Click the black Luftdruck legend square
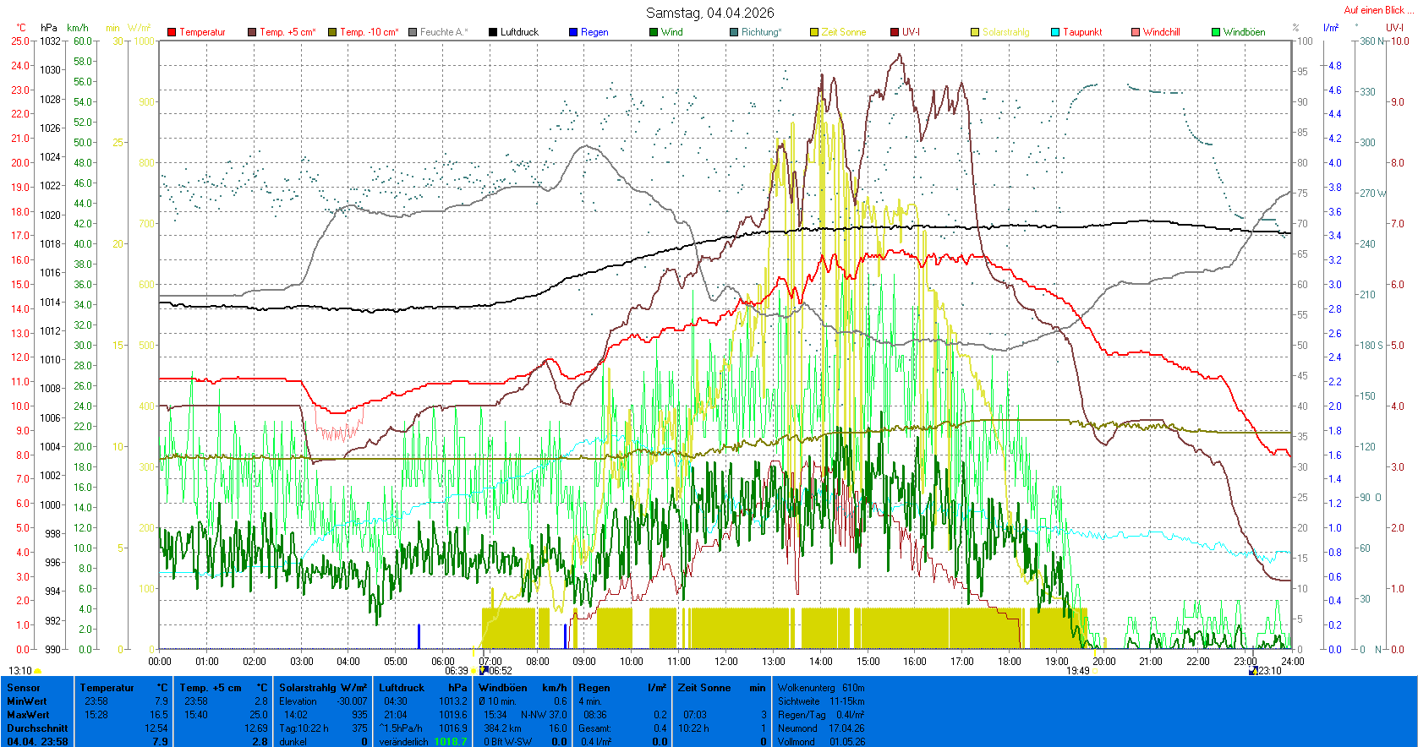1418x747 pixels. [x=493, y=32]
